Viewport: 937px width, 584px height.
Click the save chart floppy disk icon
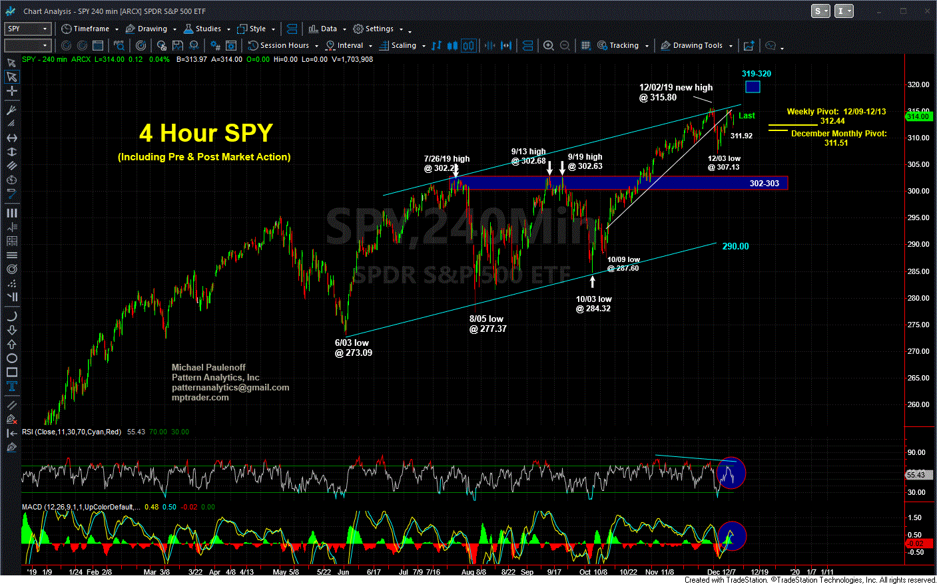(178, 45)
